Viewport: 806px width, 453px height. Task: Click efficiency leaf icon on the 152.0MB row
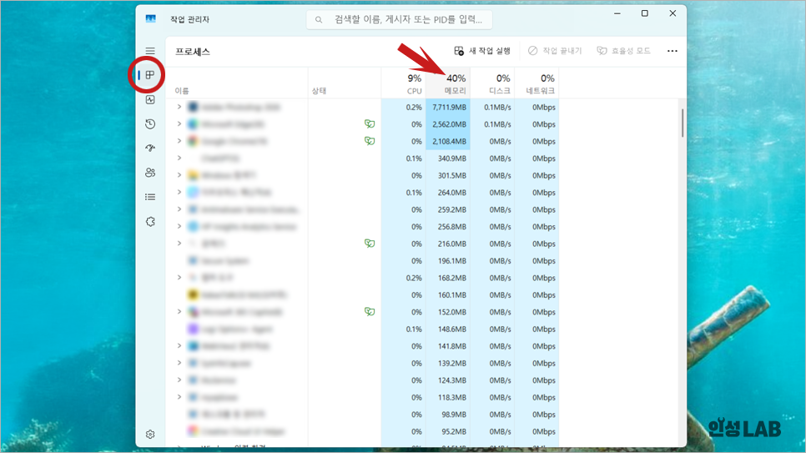[370, 312]
